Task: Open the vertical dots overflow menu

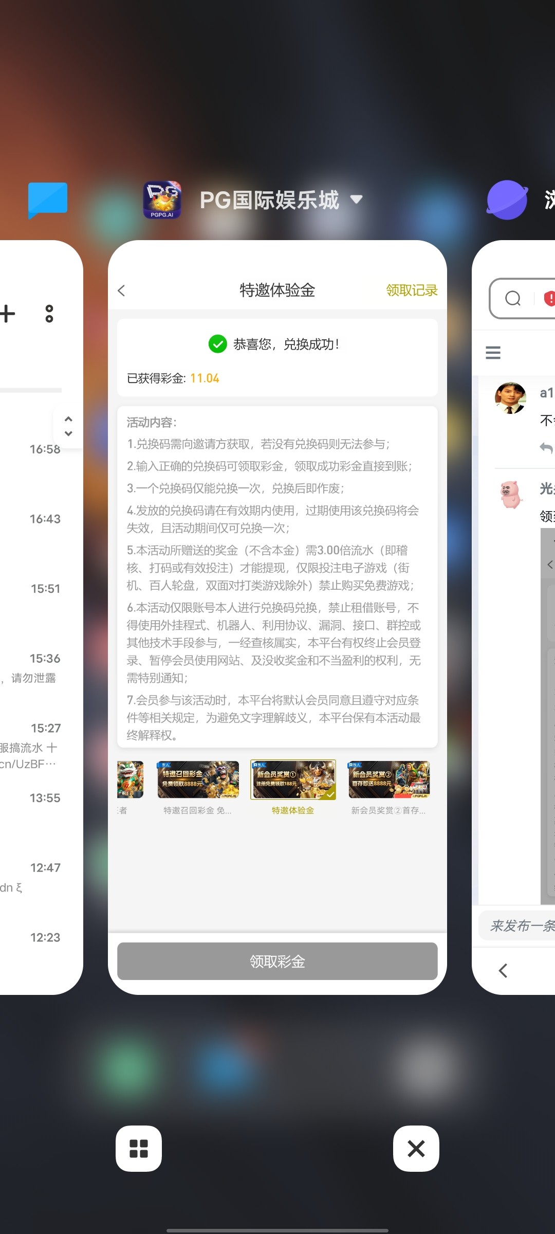Action: click(x=49, y=314)
